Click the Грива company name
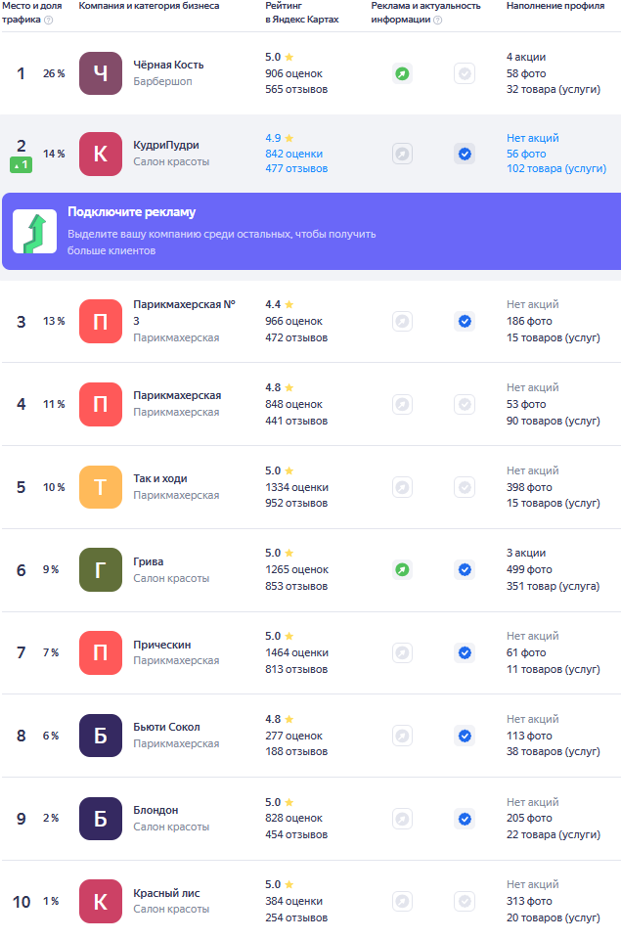The height and width of the screenshot is (939, 621). point(149,561)
